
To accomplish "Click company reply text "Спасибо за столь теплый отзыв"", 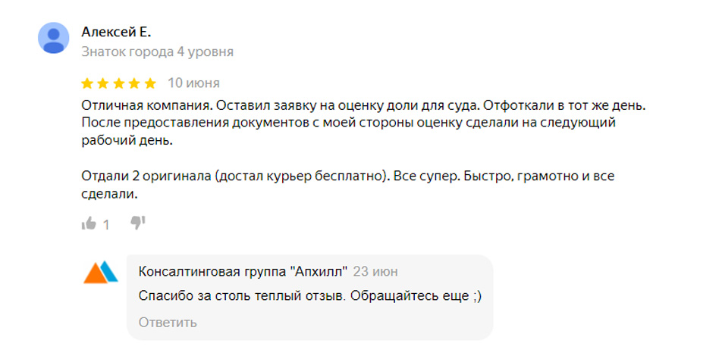I will pos(309,296).
